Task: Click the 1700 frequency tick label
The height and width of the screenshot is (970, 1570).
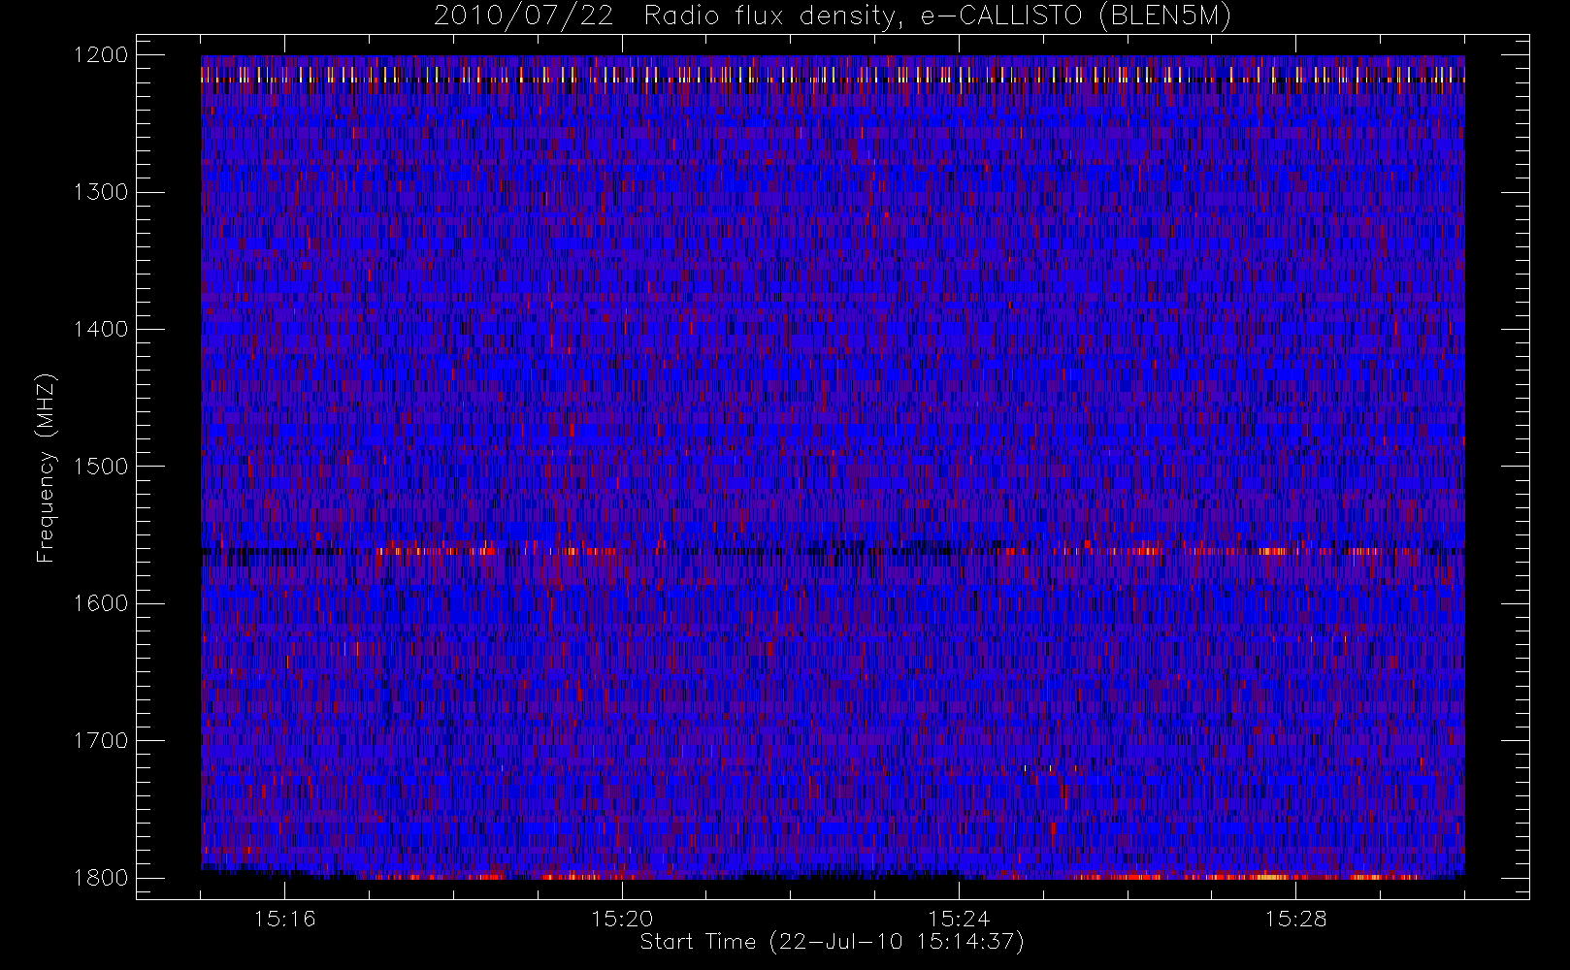Action: click(x=101, y=740)
